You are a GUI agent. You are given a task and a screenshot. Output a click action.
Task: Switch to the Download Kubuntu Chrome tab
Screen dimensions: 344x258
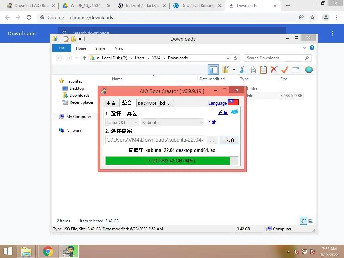click(197, 6)
